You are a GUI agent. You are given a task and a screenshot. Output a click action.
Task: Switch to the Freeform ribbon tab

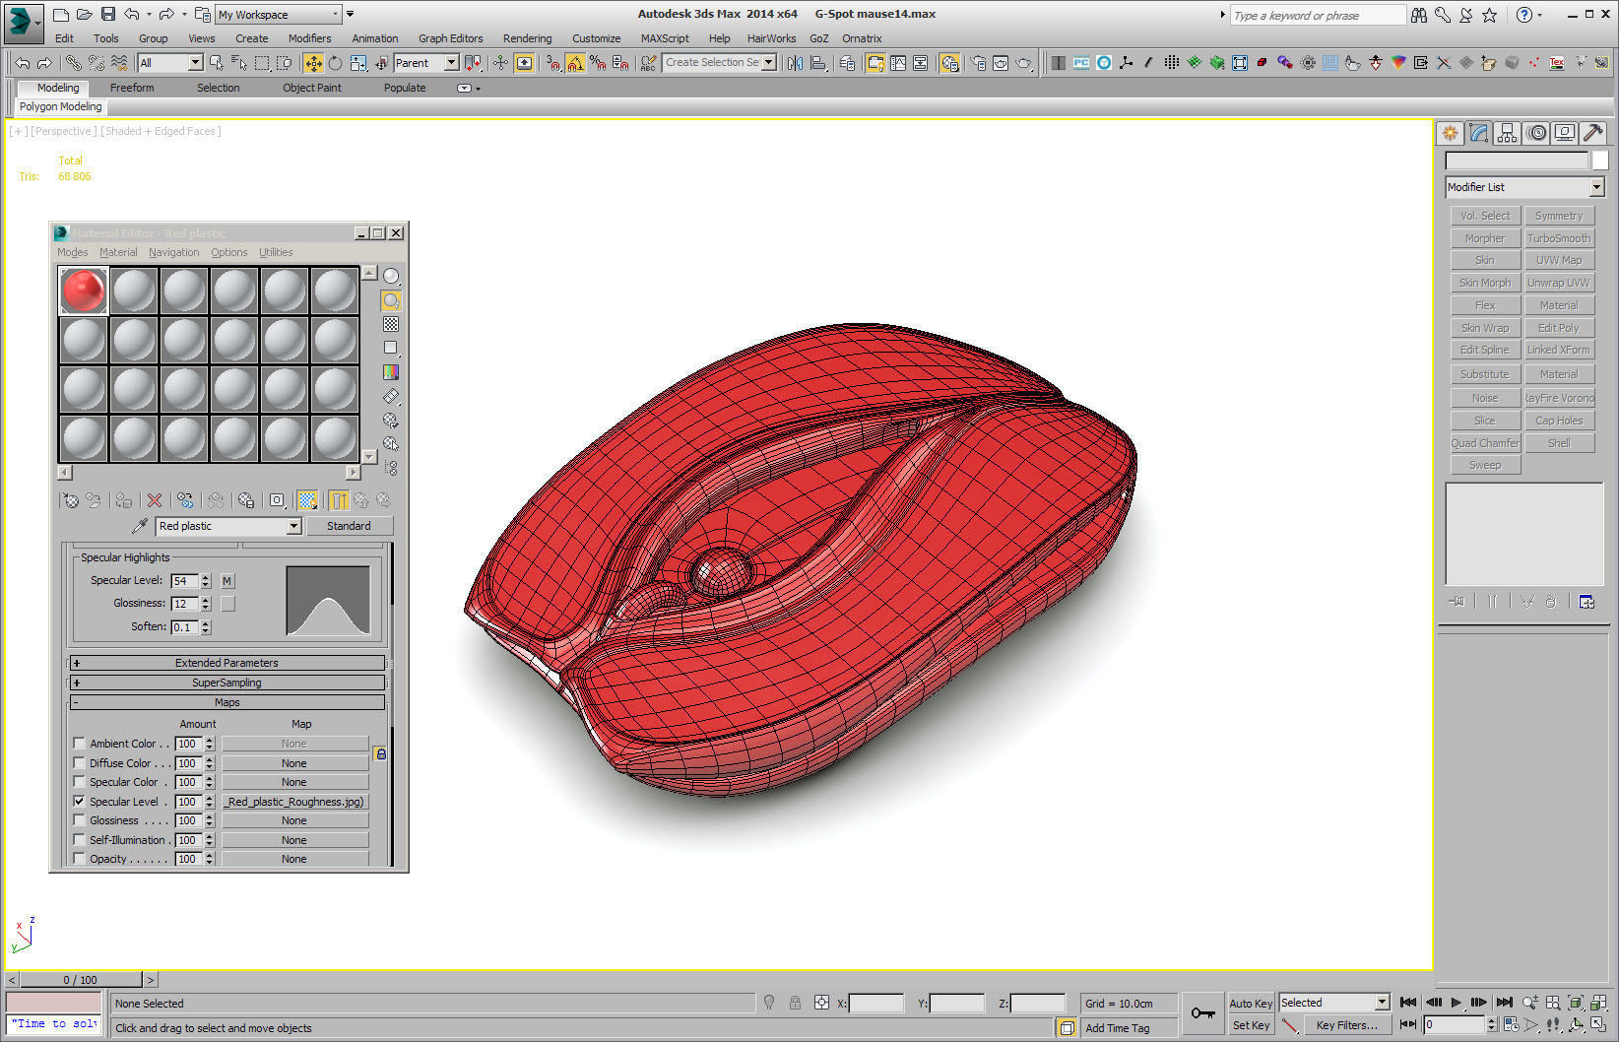click(x=132, y=88)
